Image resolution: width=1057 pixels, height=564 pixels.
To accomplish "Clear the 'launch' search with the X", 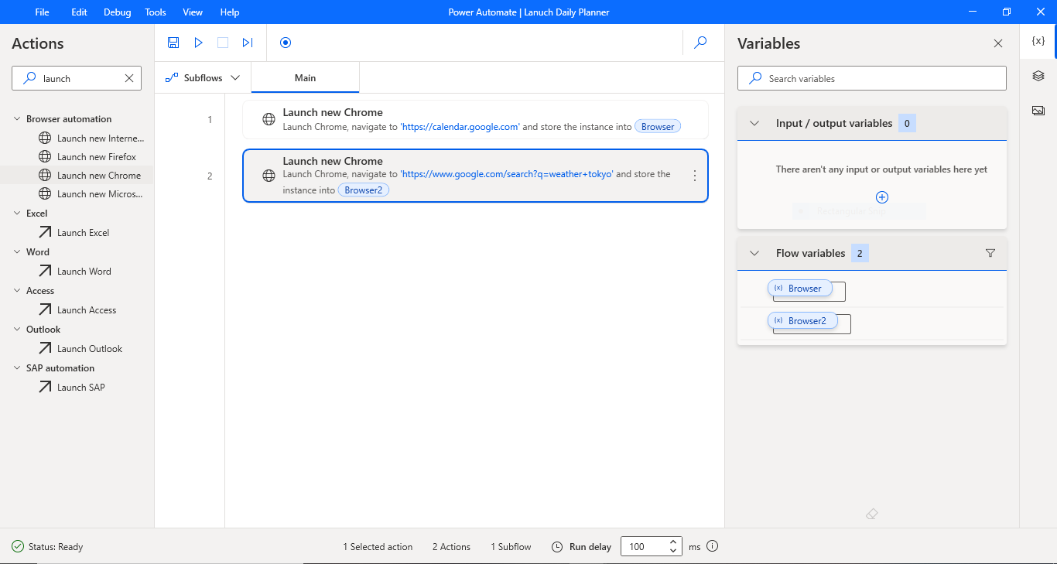I will pyautogui.click(x=129, y=78).
